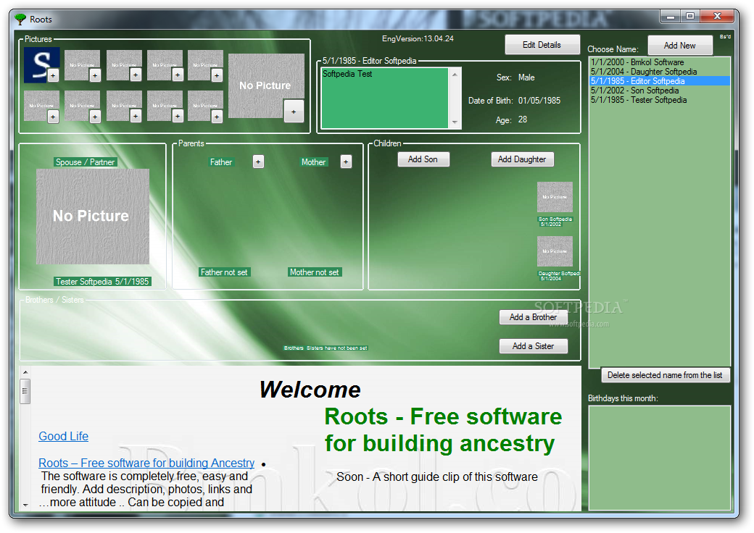Click Add Son button
This screenshot has width=754, height=533.
click(423, 159)
